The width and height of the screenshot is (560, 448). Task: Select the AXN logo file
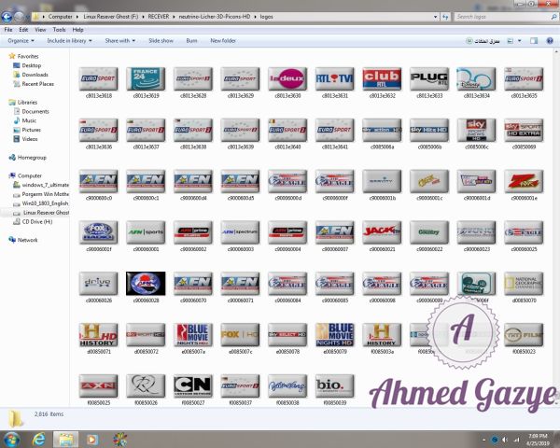coord(98,385)
